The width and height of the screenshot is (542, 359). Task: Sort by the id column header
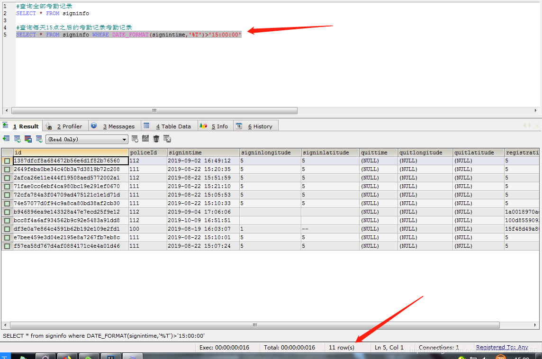pyautogui.click(x=71, y=153)
